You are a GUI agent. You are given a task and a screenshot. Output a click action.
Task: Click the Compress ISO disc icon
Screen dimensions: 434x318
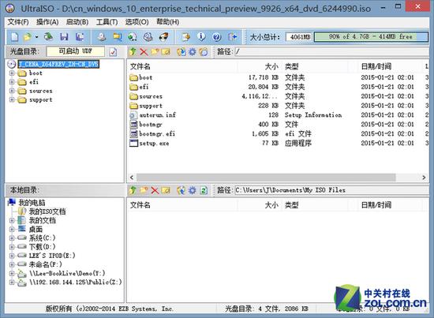pyautogui.click(x=133, y=36)
